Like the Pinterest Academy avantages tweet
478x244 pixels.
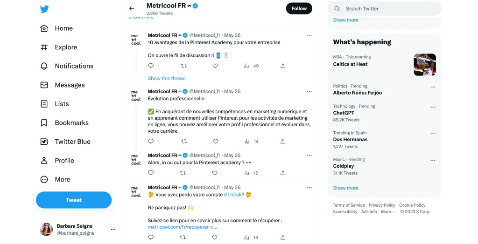click(215, 66)
